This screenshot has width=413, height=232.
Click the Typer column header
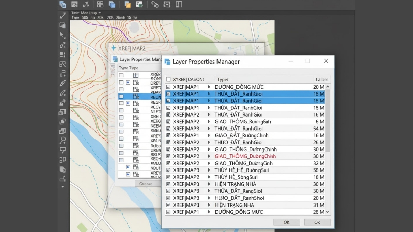tap(223, 79)
